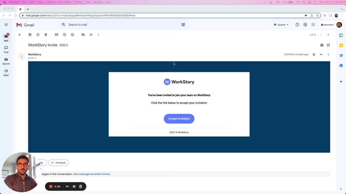Screen dimensions: 346x194
Task: Expand the side panel arrow at bottom right
Action: 341,189
